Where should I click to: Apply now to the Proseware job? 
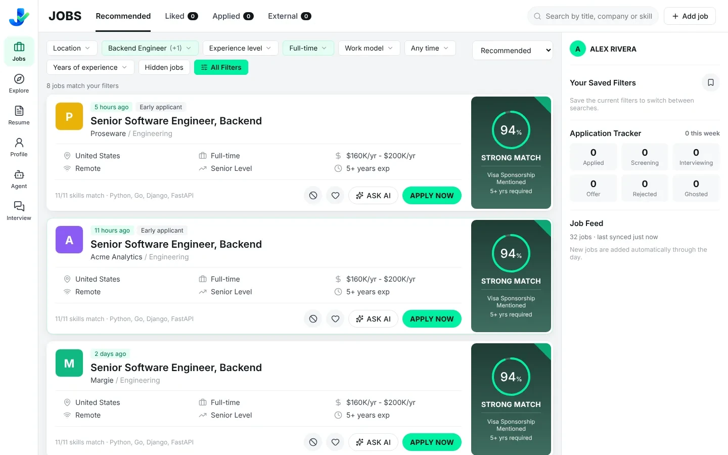[x=432, y=196]
